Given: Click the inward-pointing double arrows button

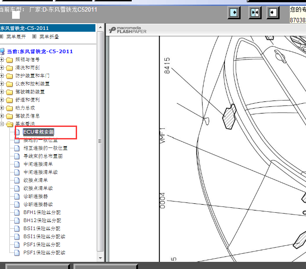Looking at the screenshot, I should [254, 13].
